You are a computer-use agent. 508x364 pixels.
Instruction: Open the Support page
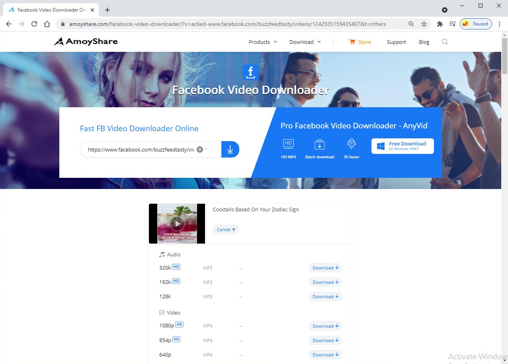397,42
